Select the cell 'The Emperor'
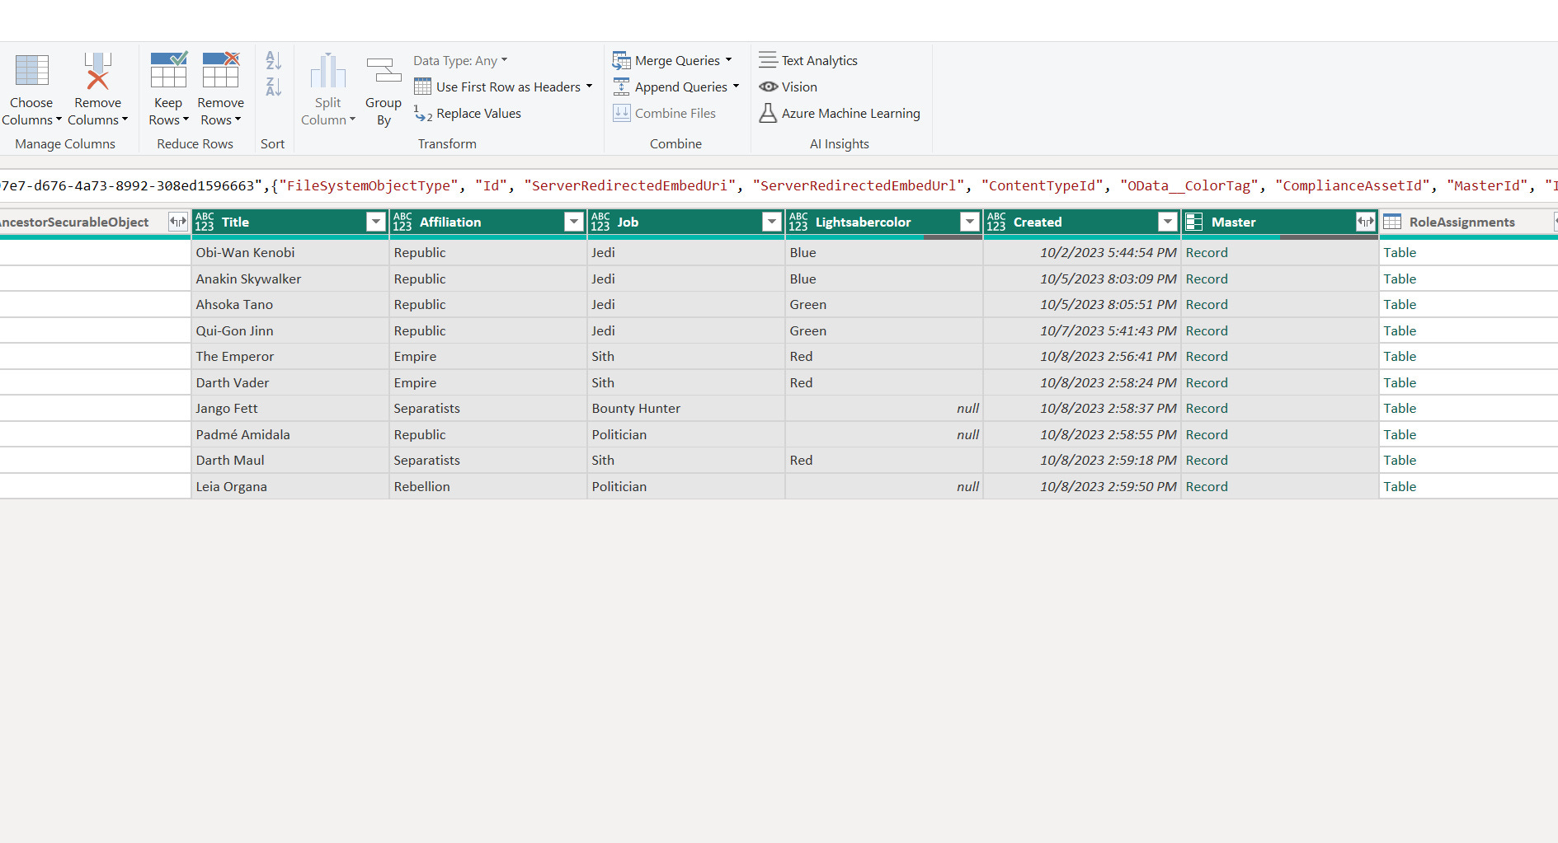The height and width of the screenshot is (843, 1558). click(290, 356)
